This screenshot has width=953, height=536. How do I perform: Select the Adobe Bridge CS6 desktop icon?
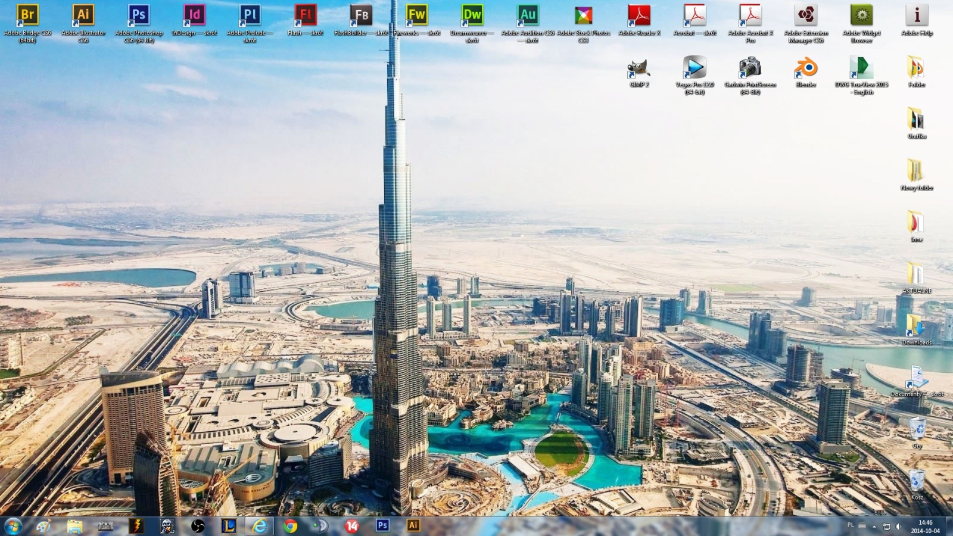[x=27, y=23]
